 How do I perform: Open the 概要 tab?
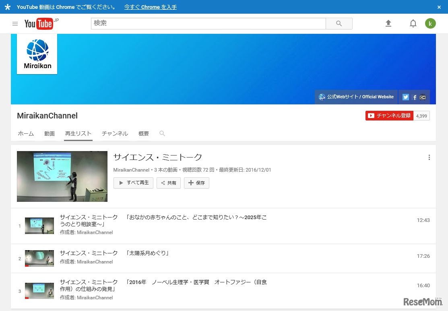click(144, 134)
